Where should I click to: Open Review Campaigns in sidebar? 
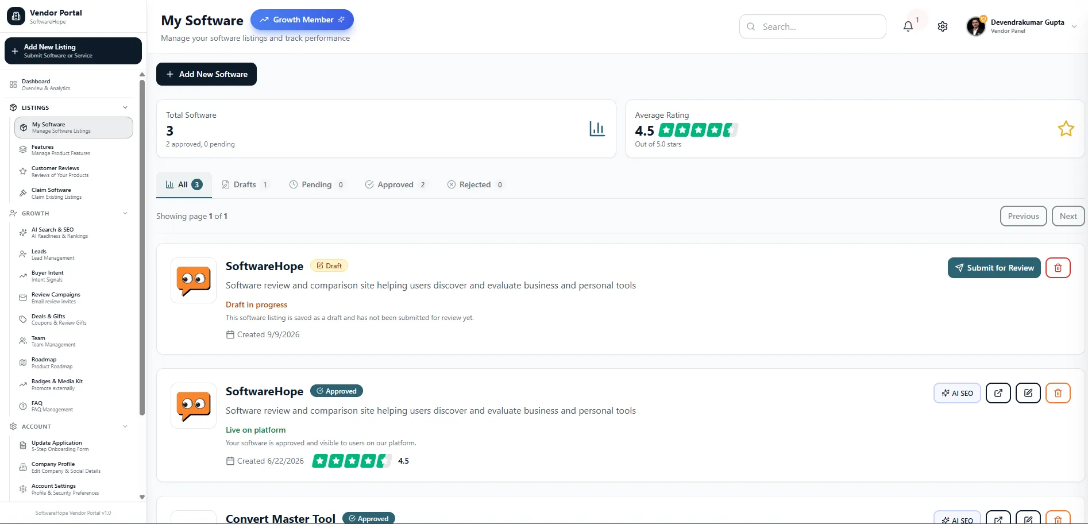tap(74, 298)
